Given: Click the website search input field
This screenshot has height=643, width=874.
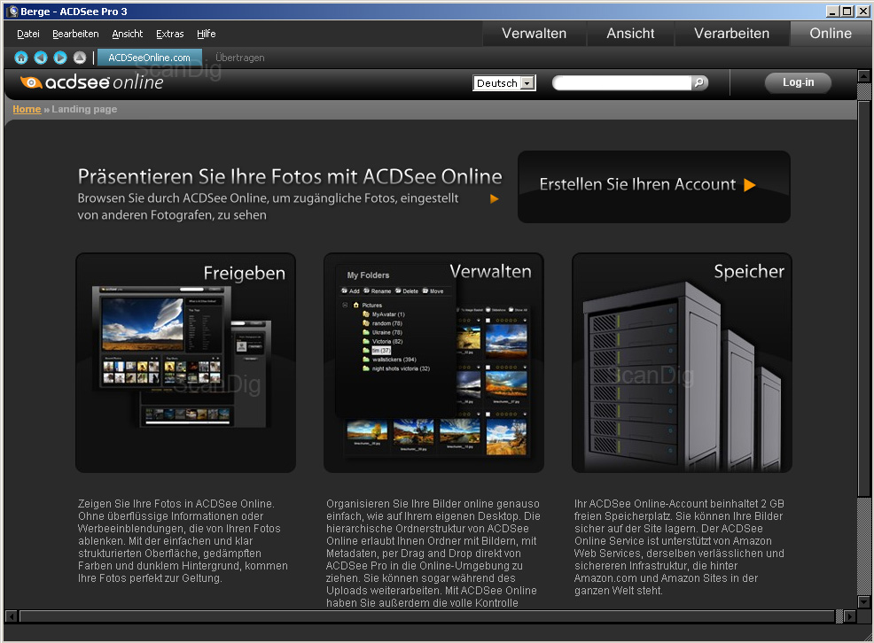Looking at the screenshot, I should tap(622, 82).
